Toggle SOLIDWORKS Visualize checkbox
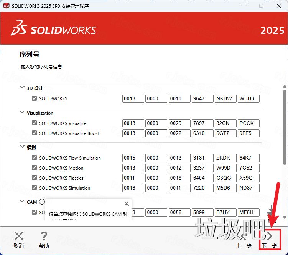 (x=34, y=123)
